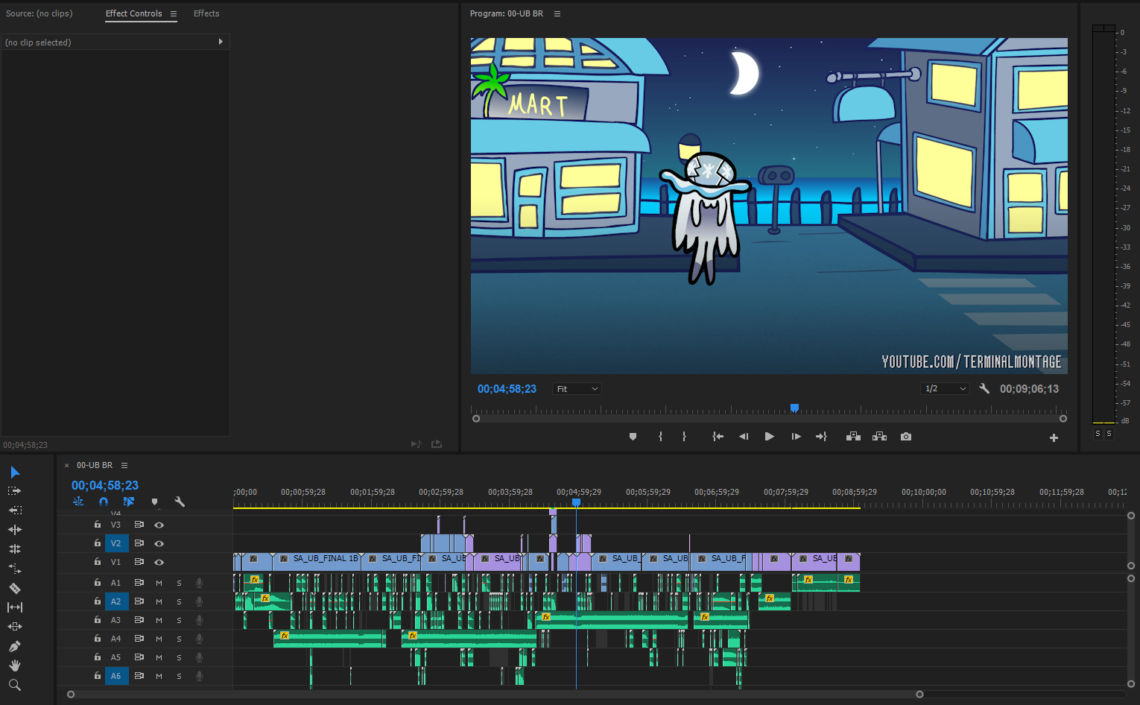Select the Track Select Forward tool
Image resolution: width=1140 pixels, height=705 pixels.
click(x=15, y=491)
